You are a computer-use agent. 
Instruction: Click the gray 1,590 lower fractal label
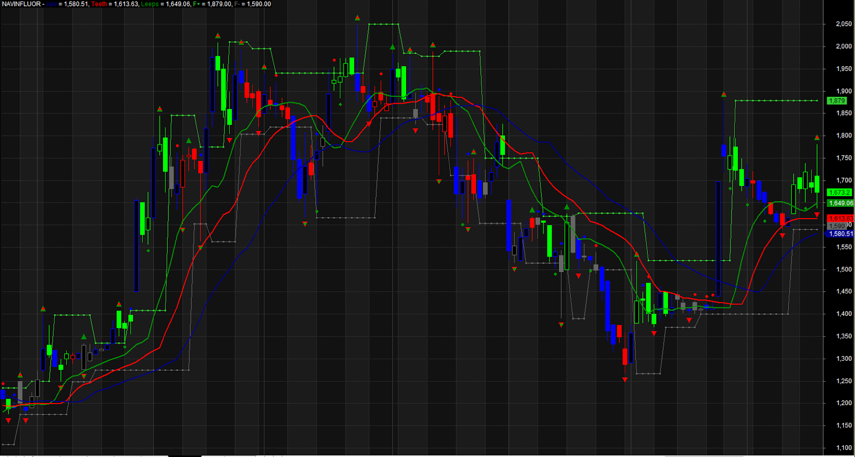coord(837,226)
